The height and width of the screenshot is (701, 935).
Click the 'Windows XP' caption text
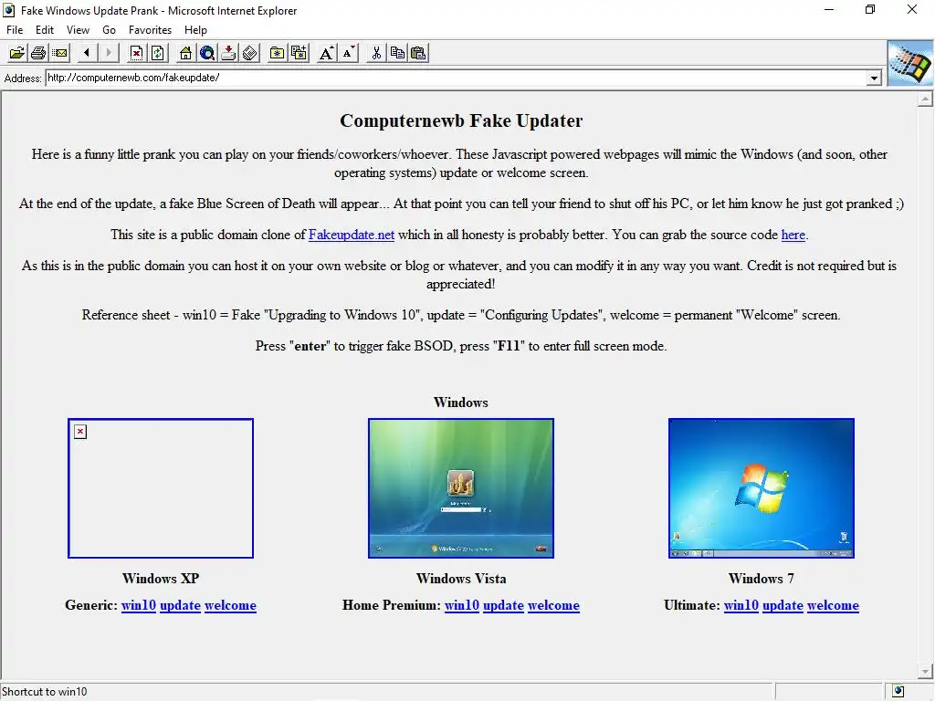tap(161, 578)
